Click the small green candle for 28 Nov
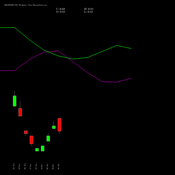Viewport: 175px width, 175px height. 37,150
